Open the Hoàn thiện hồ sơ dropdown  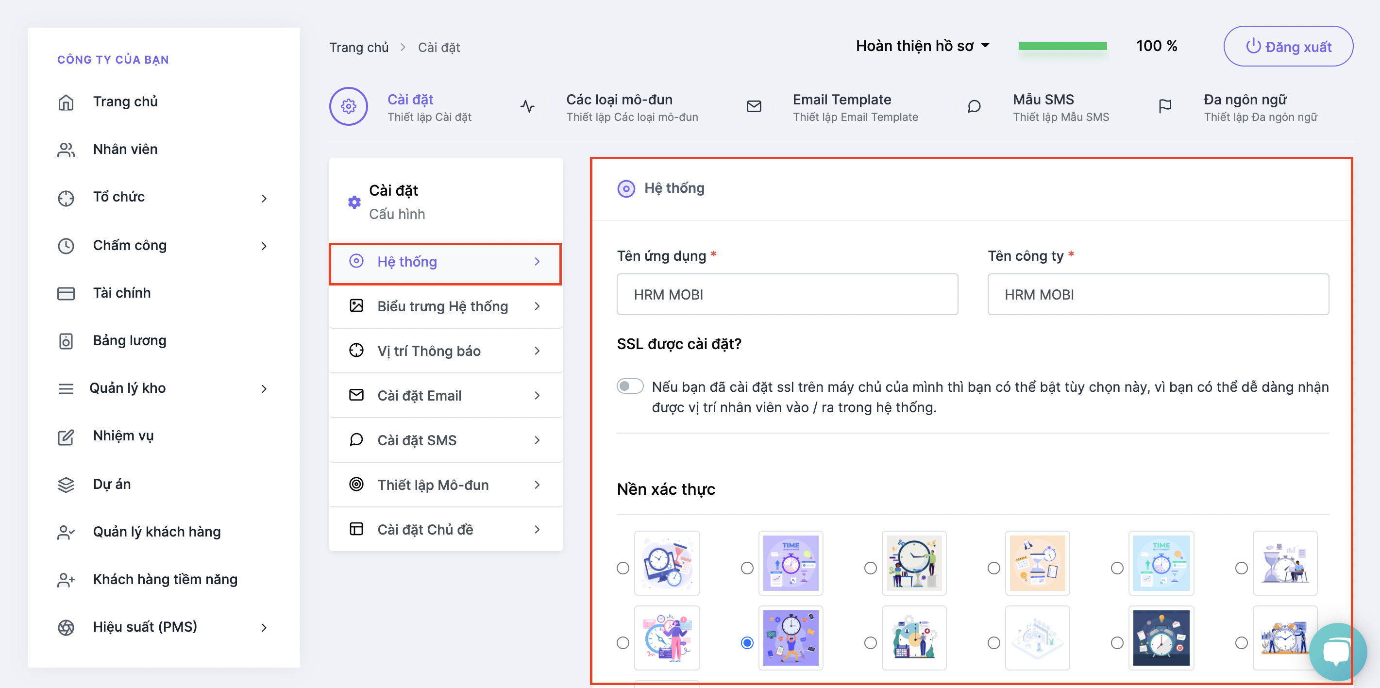point(923,46)
